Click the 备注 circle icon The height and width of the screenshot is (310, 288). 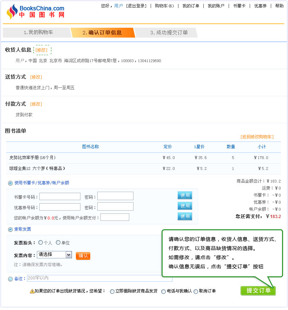pyautogui.click(x=10, y=279)
